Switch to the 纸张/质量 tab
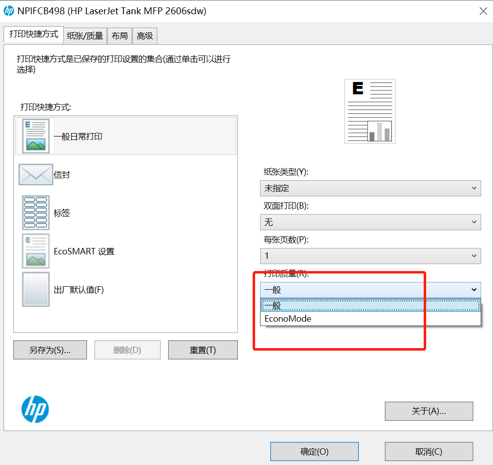 (85, 35)
